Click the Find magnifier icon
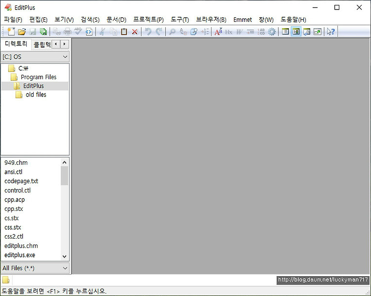The width and height of the screenshot is (371, 296). 172,32
